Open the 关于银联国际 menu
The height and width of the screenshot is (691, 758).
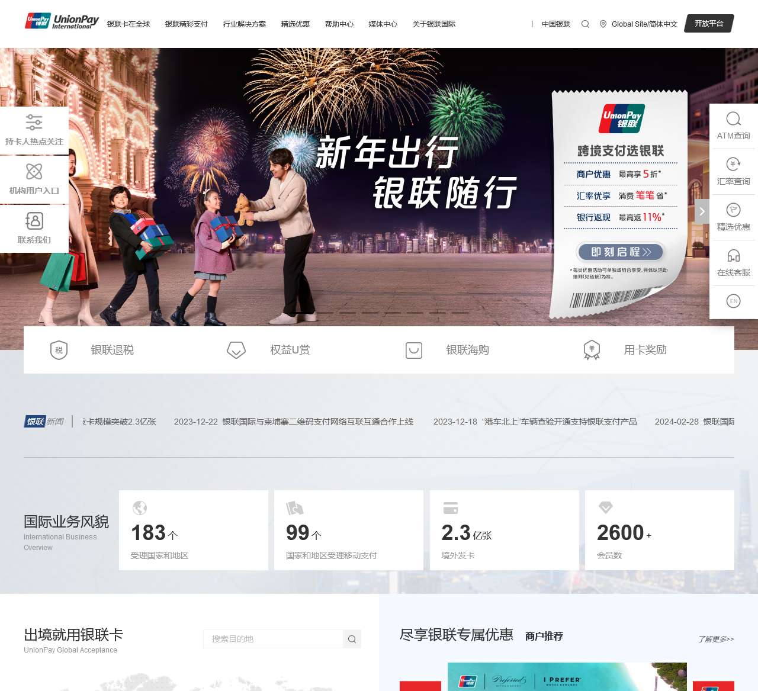434,24
